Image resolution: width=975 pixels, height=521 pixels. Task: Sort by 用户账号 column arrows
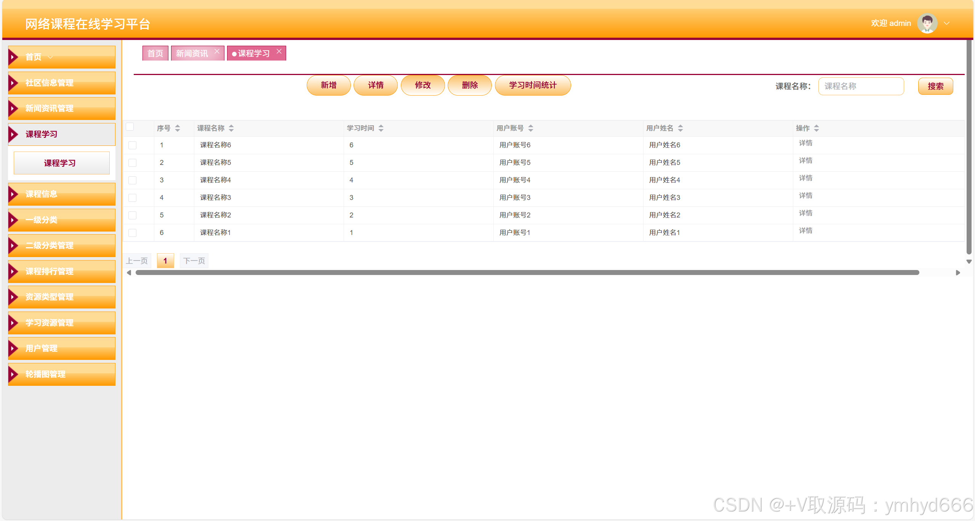(531, 128)
